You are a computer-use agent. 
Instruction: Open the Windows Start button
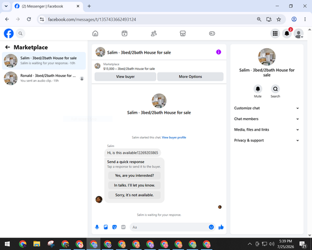point(7,244)
